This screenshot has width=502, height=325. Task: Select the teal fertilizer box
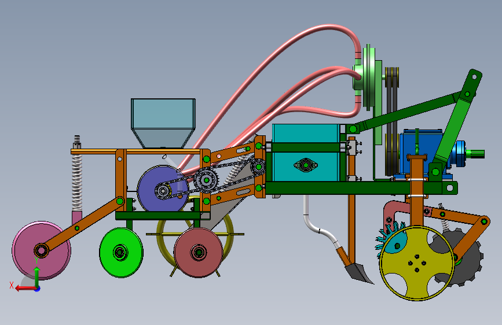(x=306, y=153)
